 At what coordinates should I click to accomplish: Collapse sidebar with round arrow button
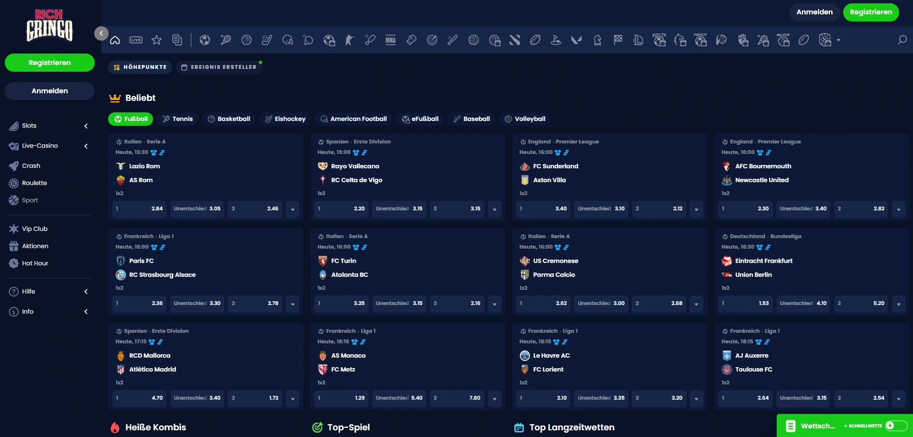click(x=101, y=33)
